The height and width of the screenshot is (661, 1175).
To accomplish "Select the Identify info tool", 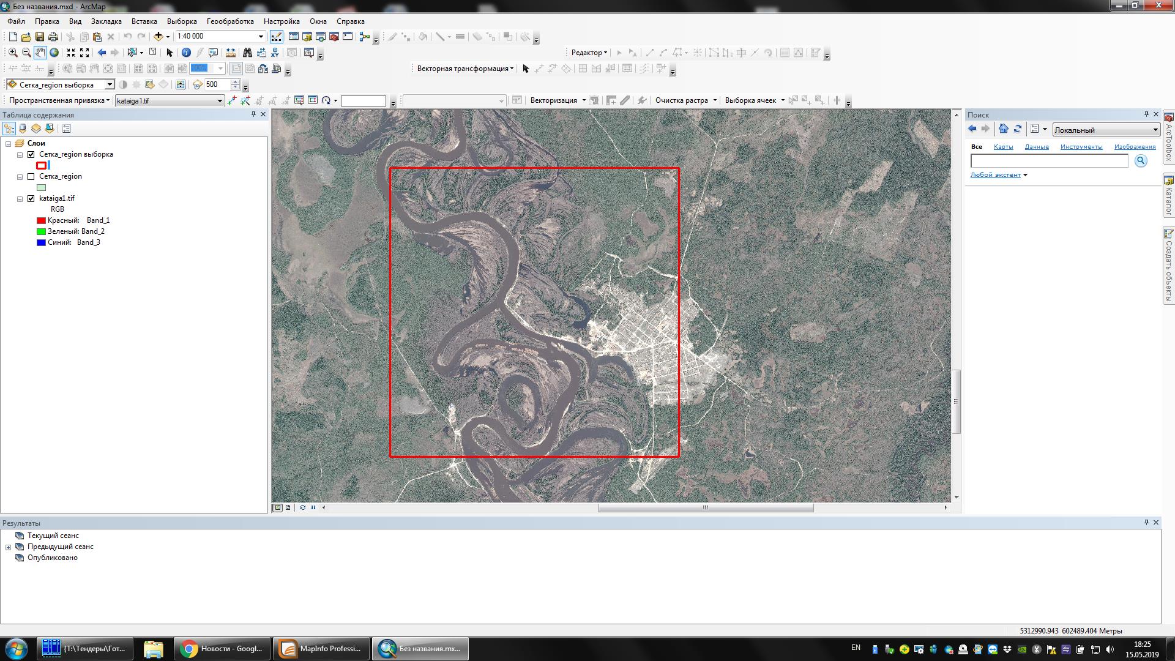I will pyautogui.click(x=186, y=53).
